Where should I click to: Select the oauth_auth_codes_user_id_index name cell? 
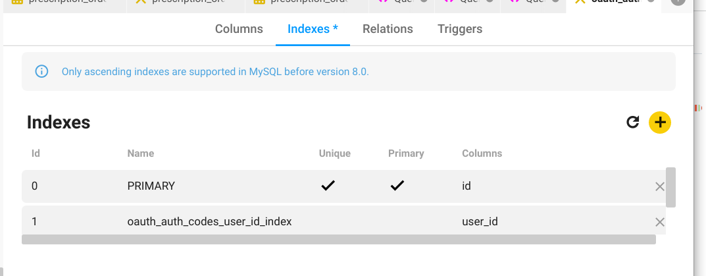pos(209,222)
